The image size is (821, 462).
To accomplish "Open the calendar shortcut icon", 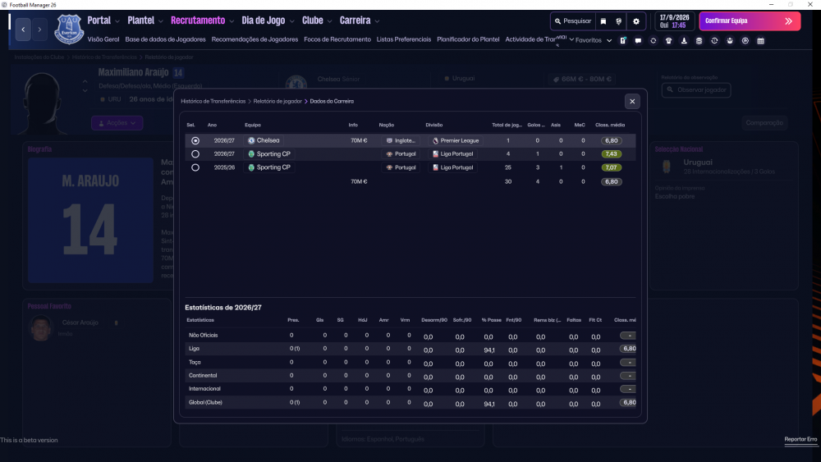I will tap(761, 40).
